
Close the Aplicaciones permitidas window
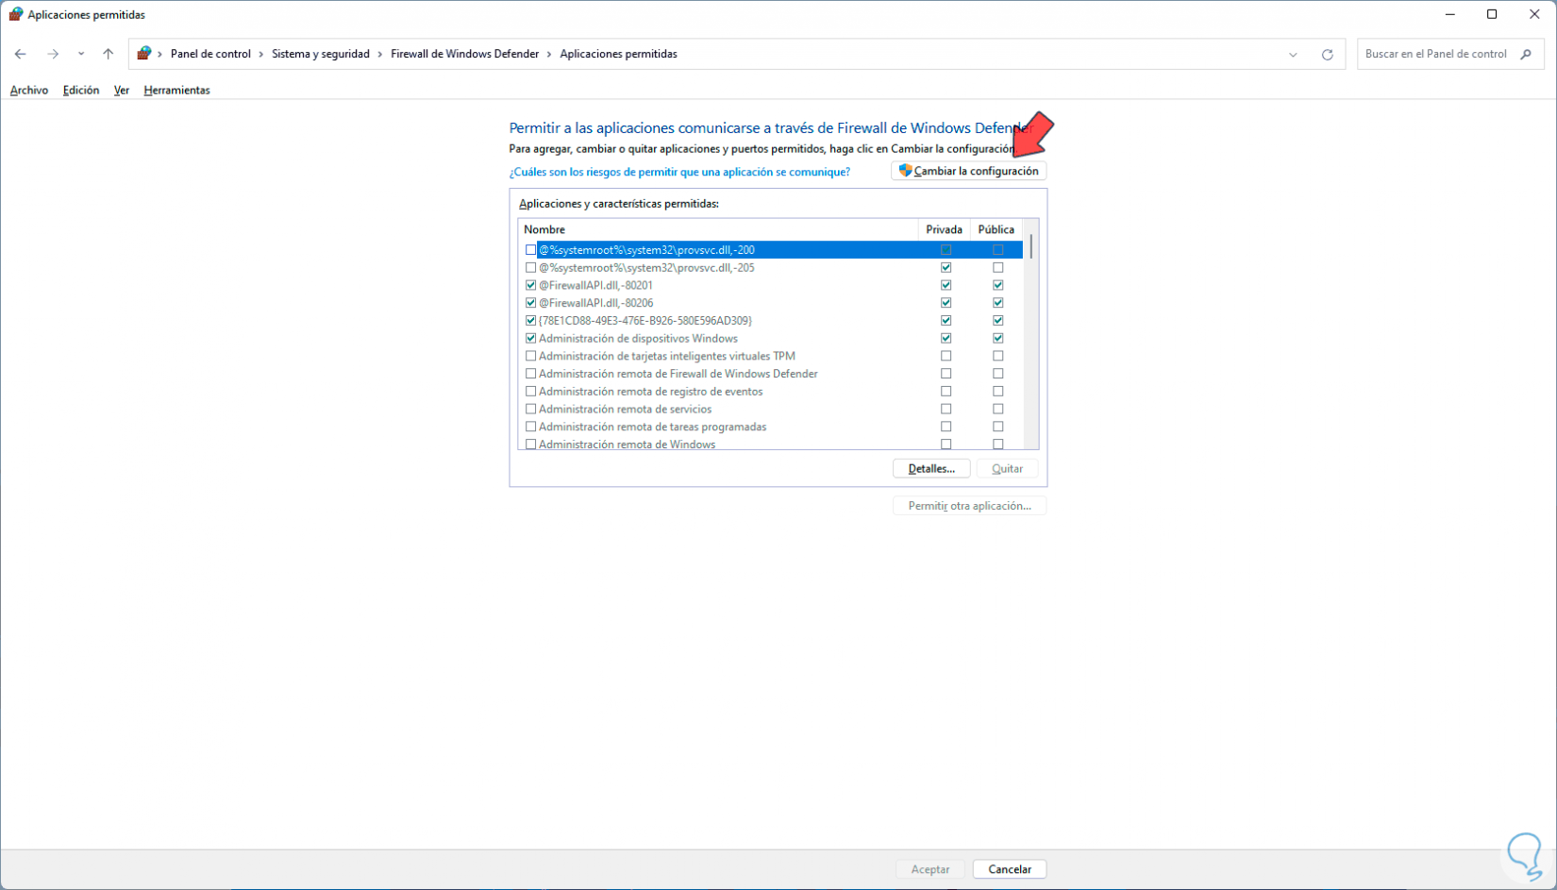(1534, 14)
